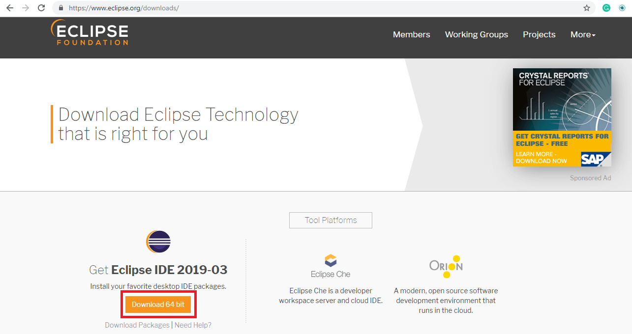Click the browser forward arrow
This screenshot has height=334, width=632.
click(x=26, y=8)
